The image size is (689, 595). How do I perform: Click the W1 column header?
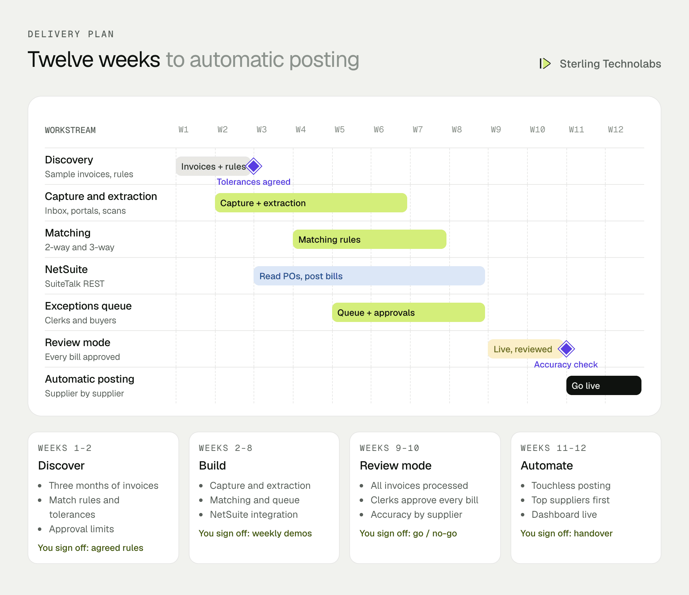click(x=184, y=130)
